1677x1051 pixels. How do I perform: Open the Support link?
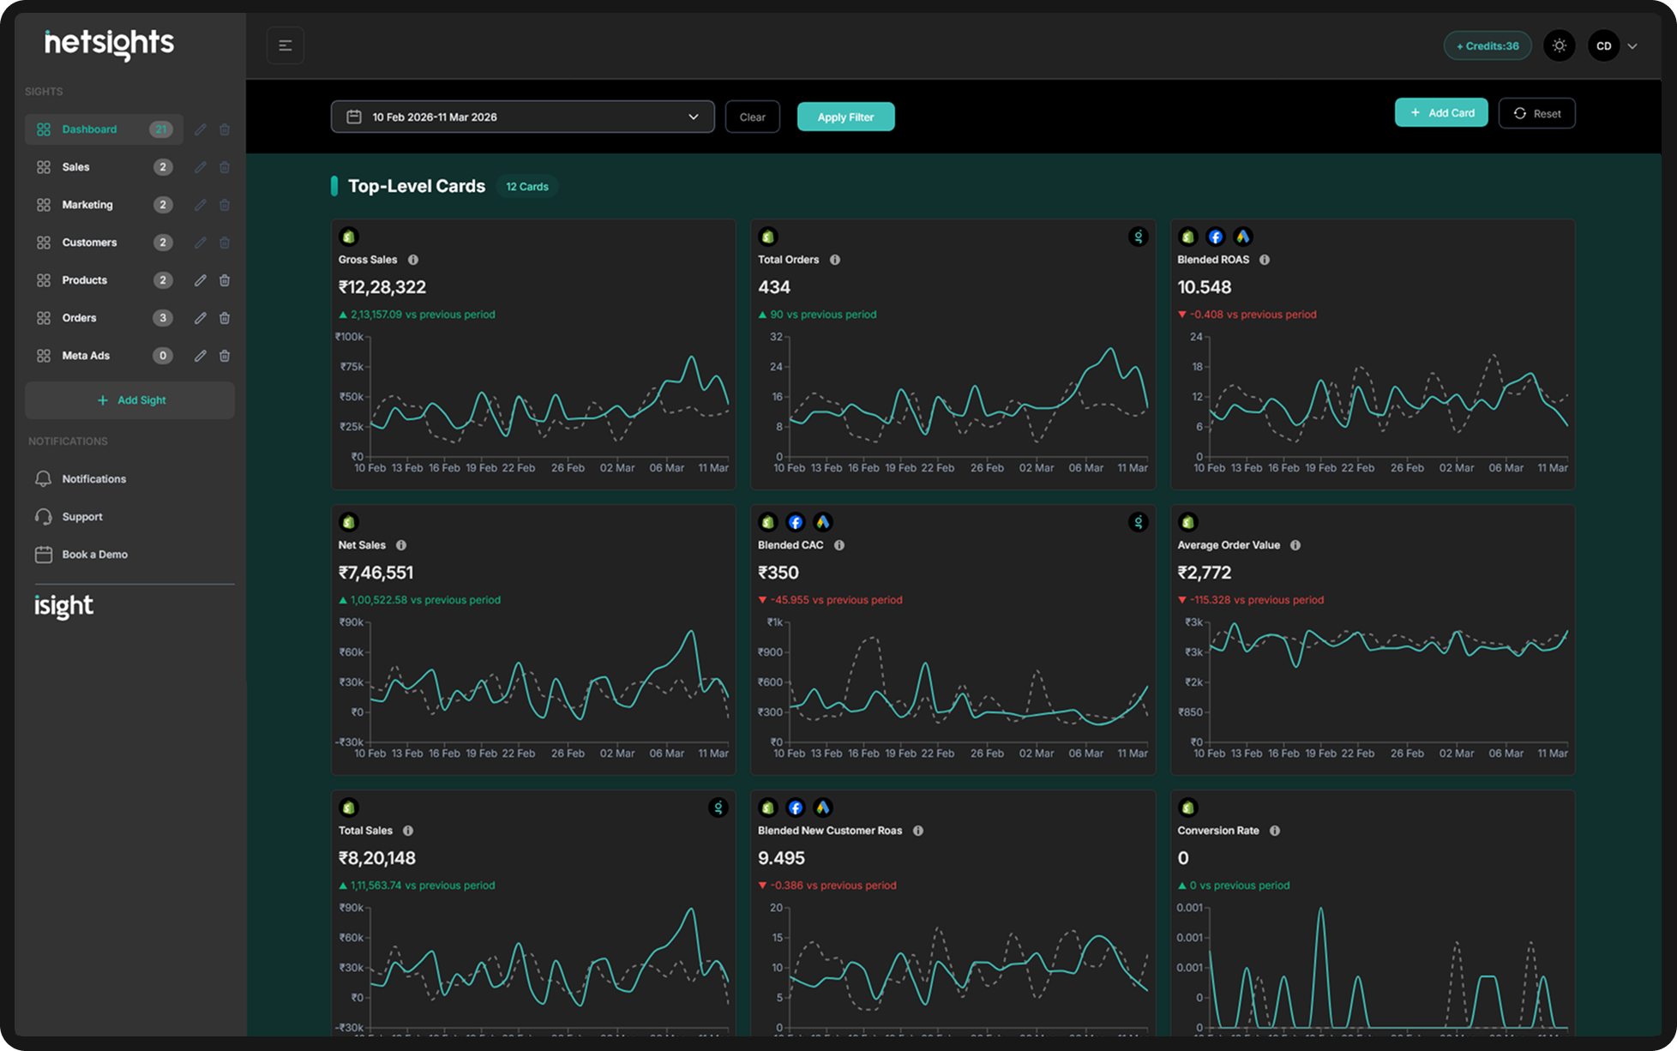[69, 517]
